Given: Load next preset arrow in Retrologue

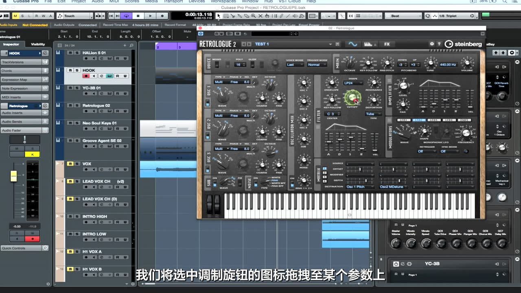Looking at the screenshot, I should point(249,44).
